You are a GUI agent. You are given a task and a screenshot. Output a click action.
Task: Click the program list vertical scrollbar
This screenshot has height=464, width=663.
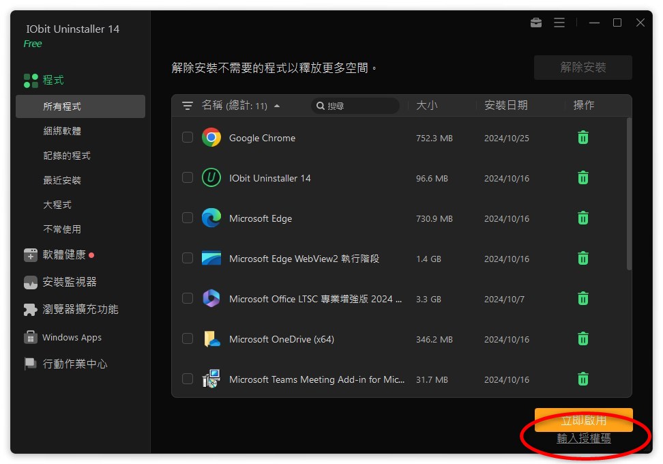[x=629, y=193]
